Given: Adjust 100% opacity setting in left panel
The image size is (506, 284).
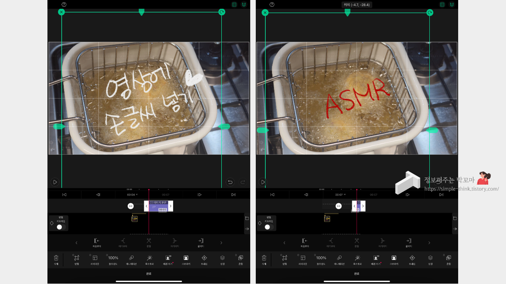Looking at the screenshot, I should pyautogui.click(x=113, y=260).
